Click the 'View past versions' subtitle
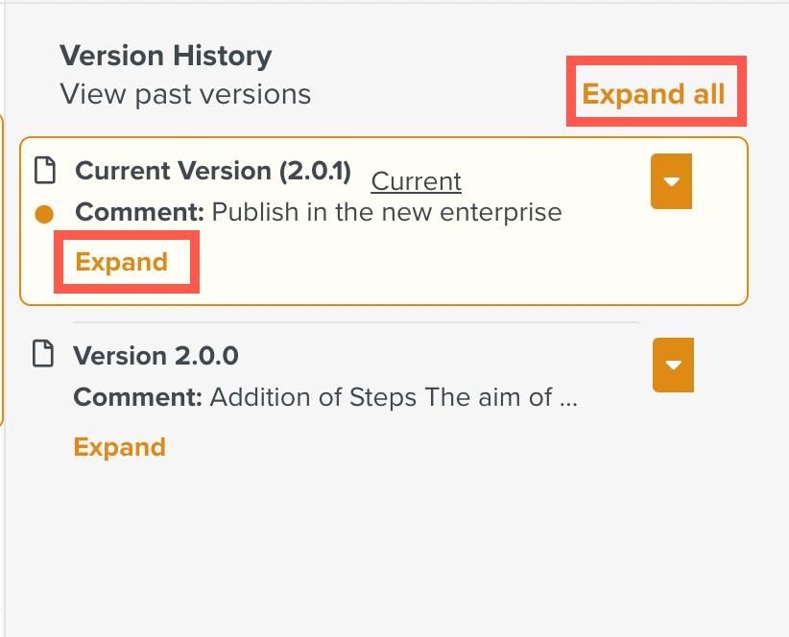The width and height of the screenshot is (789, 637). 185,94
